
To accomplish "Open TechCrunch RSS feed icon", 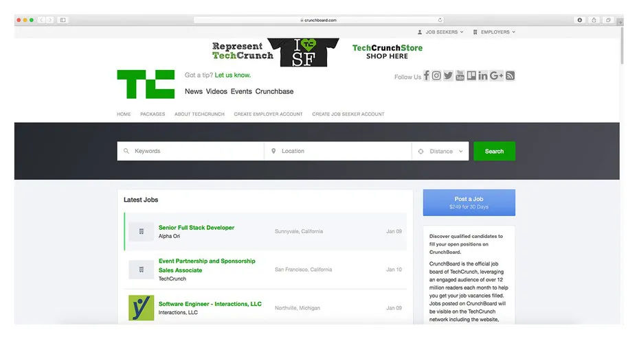I will 510,75.
